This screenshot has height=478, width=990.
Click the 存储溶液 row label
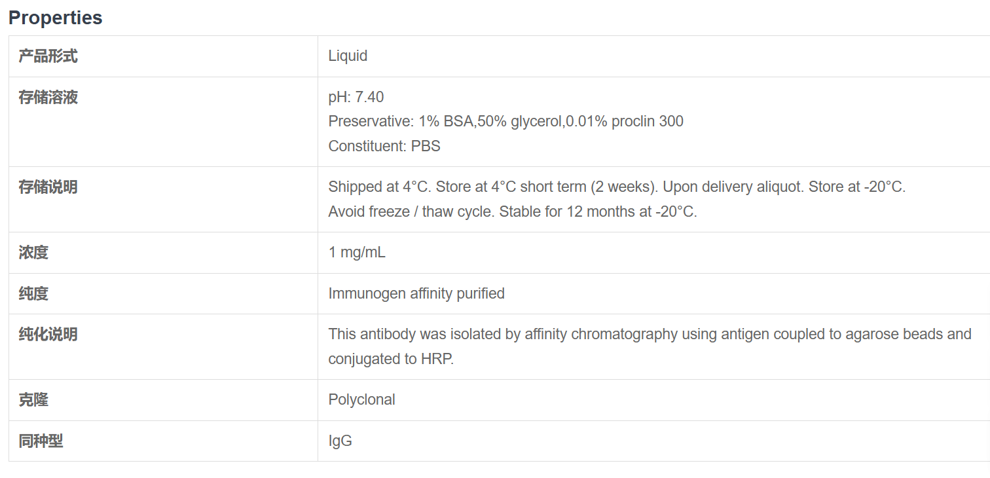click(x=48, y=98)
